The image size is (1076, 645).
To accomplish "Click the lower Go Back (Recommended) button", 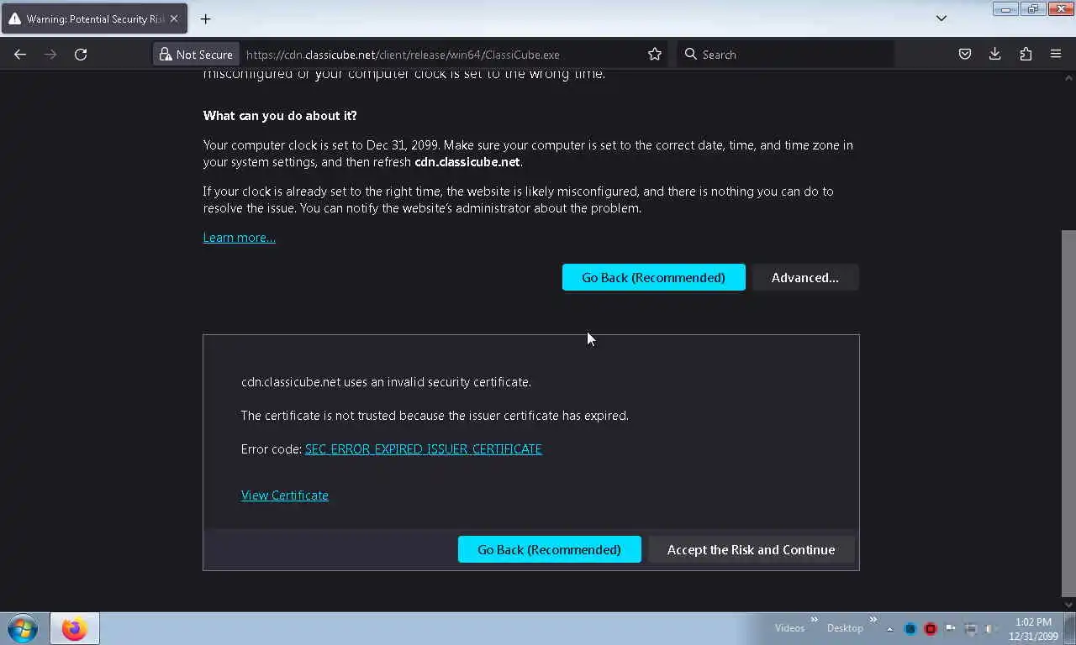I will (x=549, y=549).
